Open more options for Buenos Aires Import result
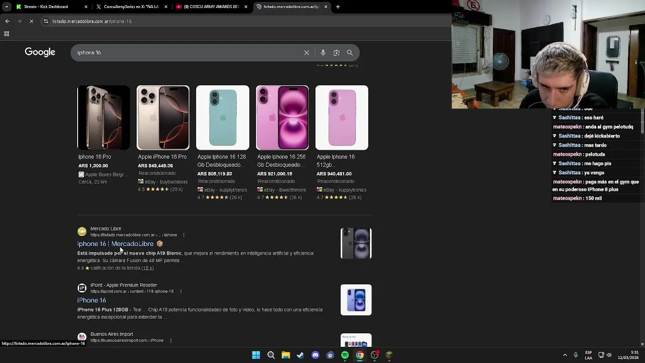Viewport: 645px width, 363px height. 171,340
